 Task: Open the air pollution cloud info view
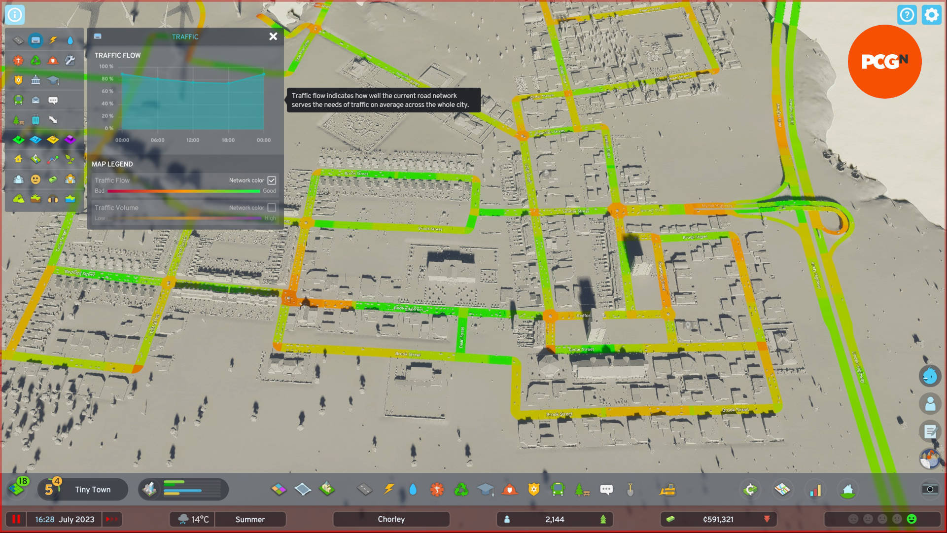pyautogui.click(x=18, y=199)
